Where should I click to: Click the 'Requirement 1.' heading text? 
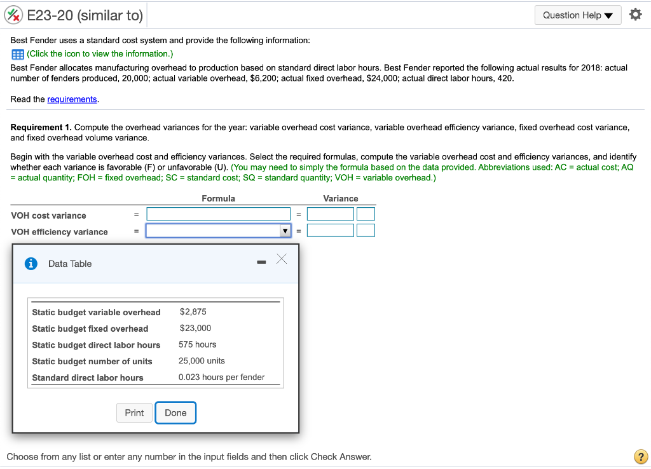[x=41, y=128]
